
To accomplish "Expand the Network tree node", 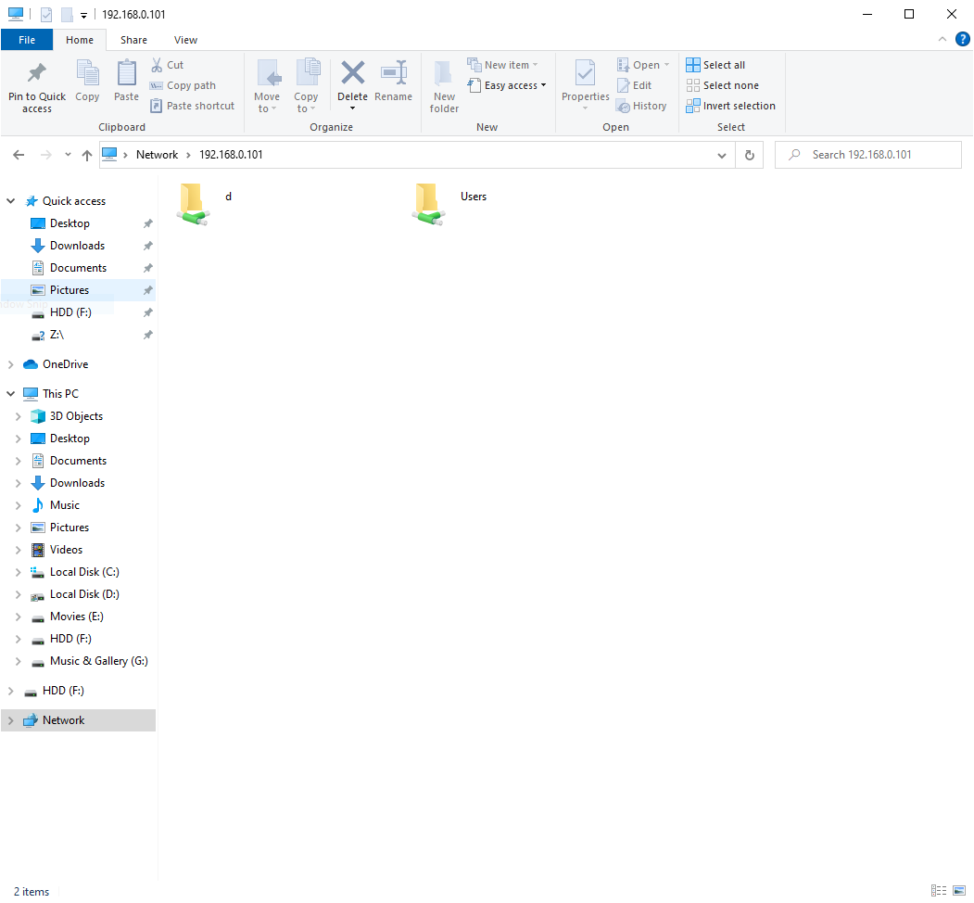I will click(x=10, y=720).
